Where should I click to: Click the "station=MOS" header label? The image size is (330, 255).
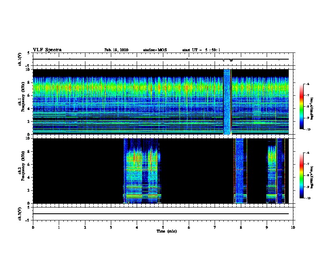click(155, 50)
